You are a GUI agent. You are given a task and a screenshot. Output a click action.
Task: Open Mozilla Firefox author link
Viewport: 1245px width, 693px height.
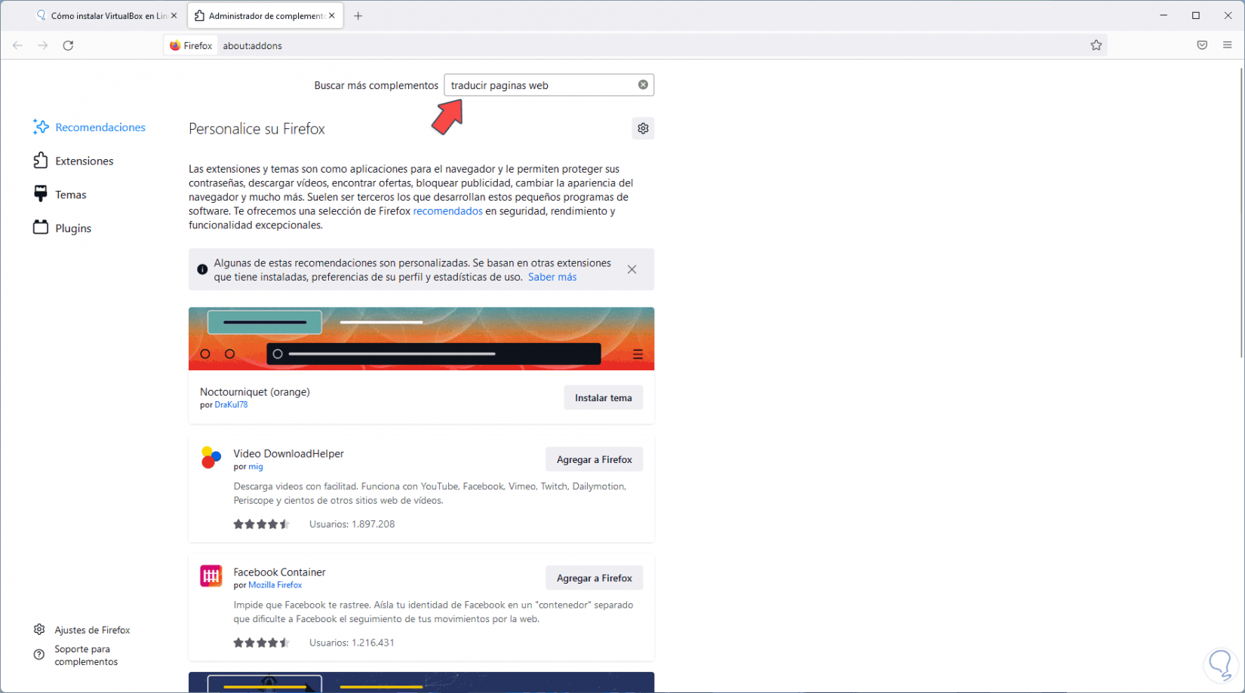[275, 585]
